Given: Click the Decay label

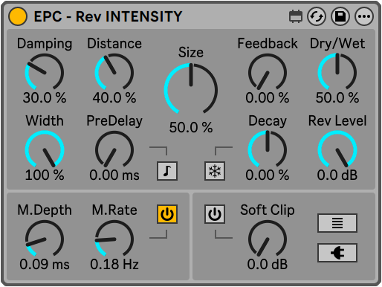Looking at the screenshot, I should (x=268, y=121).
